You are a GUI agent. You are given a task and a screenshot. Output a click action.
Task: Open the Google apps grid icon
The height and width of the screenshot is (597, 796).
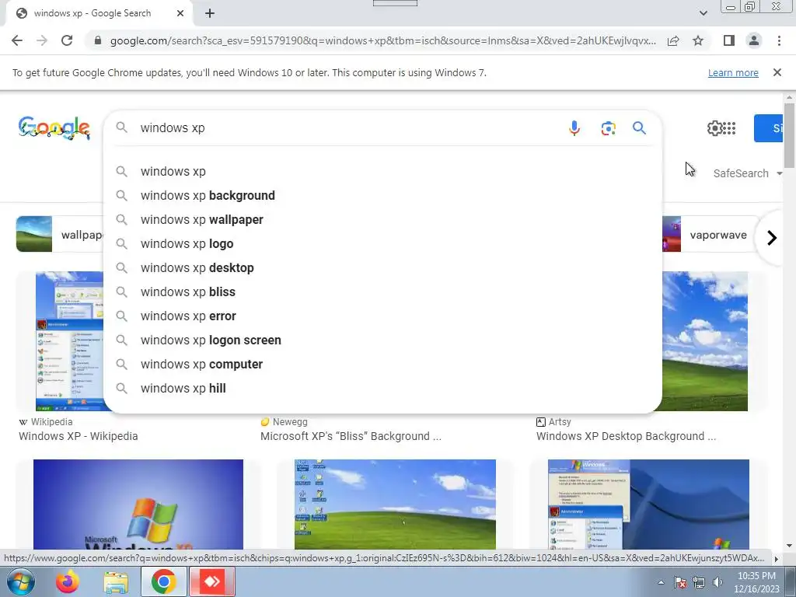coord(729,128)
